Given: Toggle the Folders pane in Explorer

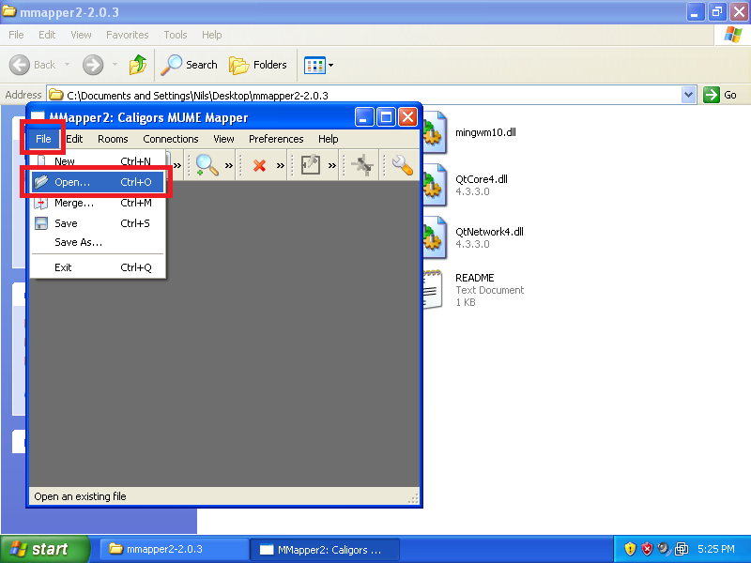Looking at the screenshot, I should click(x=259, y=65).
